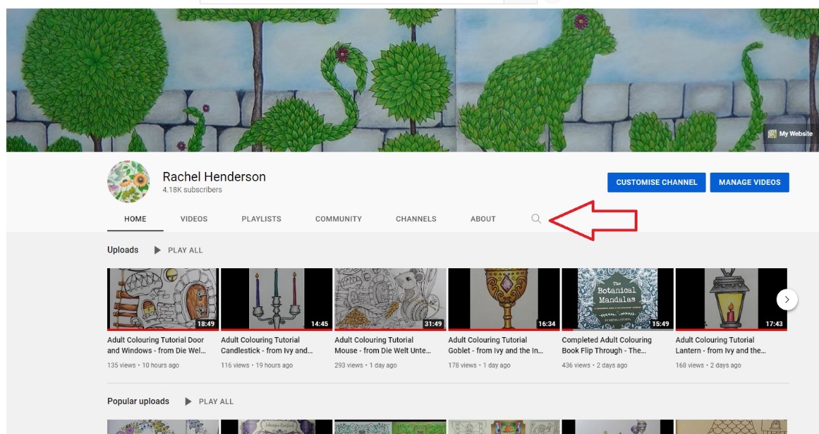Image resolution: width=819 pixels, height=434 pixels.
Task: Select the Channels tab
Action: pos(416,219)
